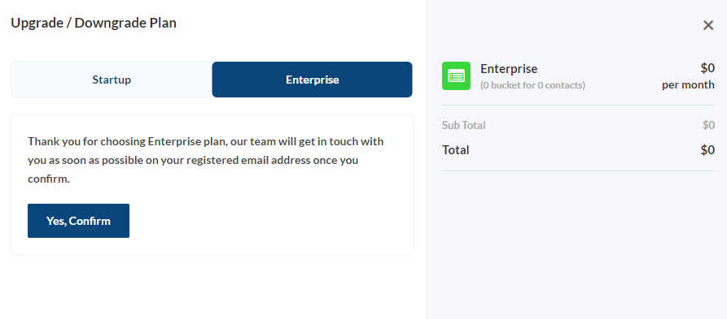727x319 pixels.
Task: Click the Sub Total $0 amount
Action: pos(708,125)
